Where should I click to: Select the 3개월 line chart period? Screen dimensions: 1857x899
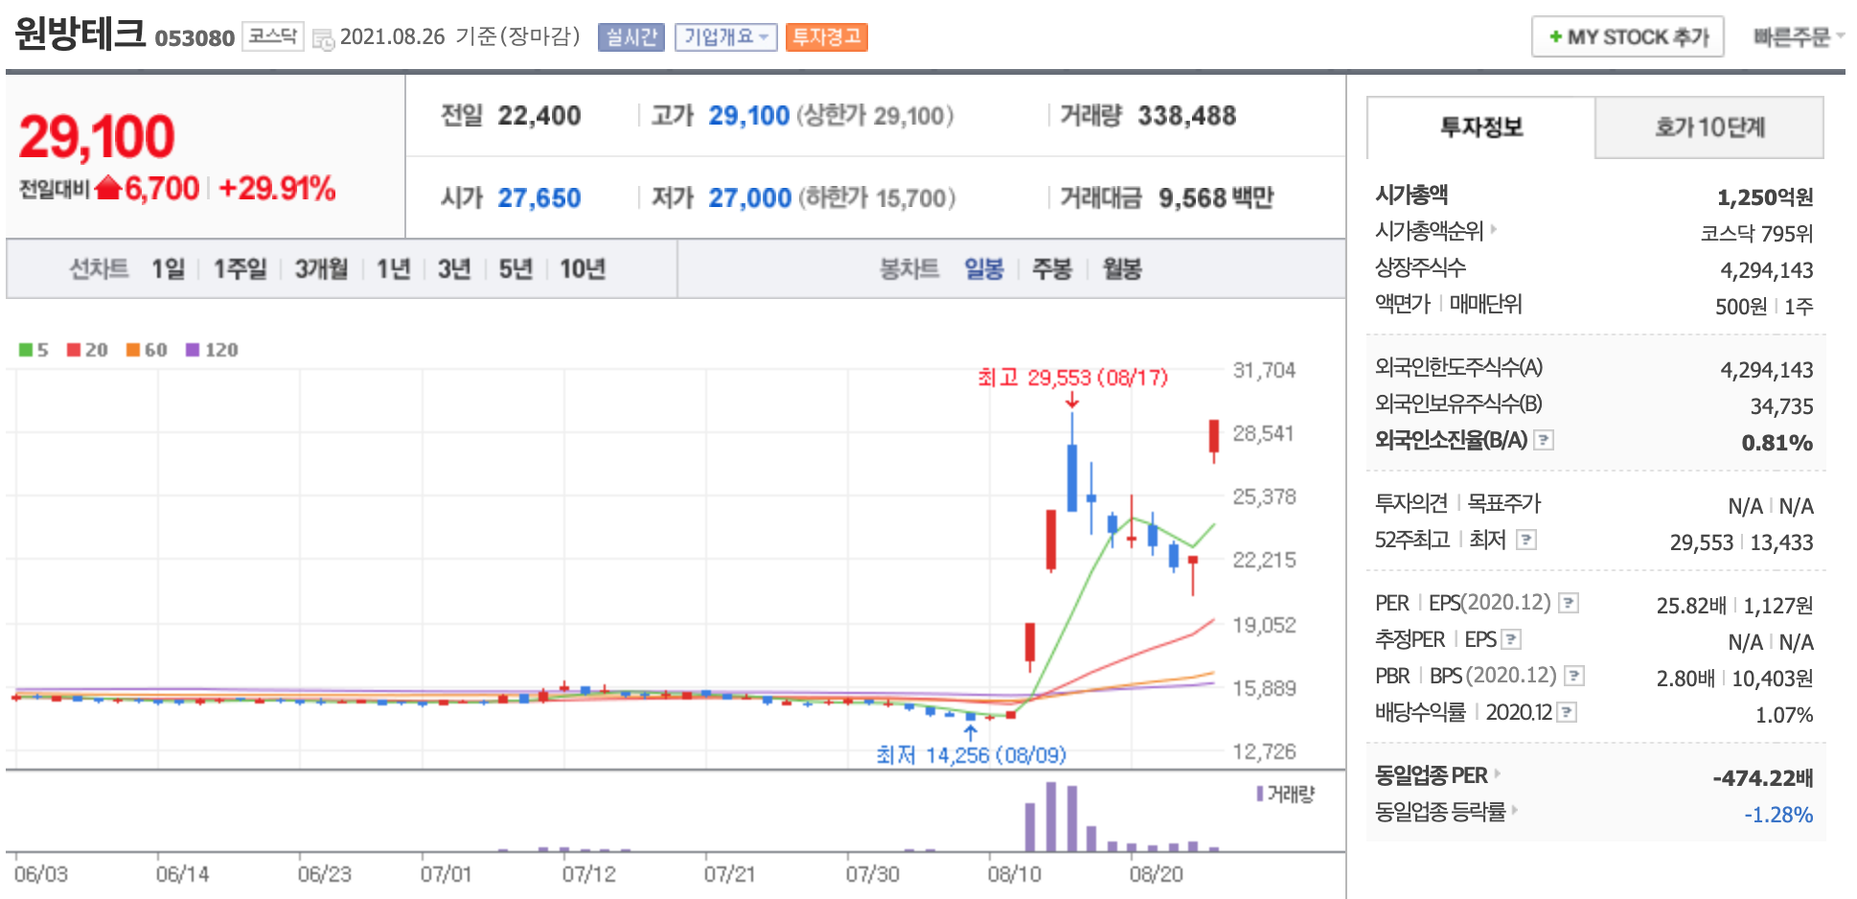[321, 269]
